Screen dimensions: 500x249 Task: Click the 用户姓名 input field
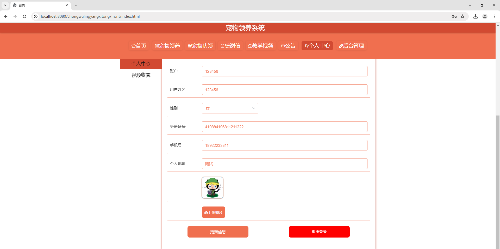point(285,90)
